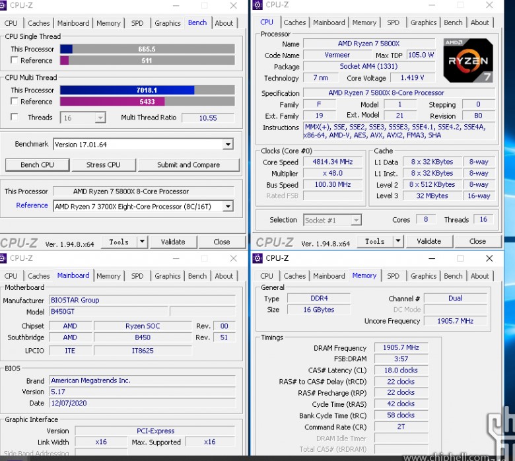Screen dimensions: 515x461
Task: Open Caches tab in Memory window
Action: [x=294, y=276]
